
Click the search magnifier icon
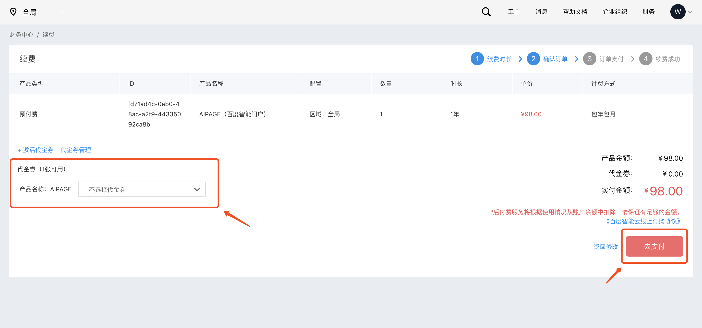(486, 12)
